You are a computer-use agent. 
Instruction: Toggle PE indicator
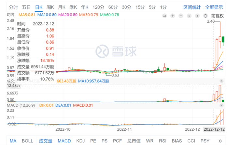tap(93, 141)
